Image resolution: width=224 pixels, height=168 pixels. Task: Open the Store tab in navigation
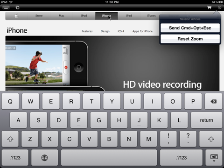[x=39, y=16]
